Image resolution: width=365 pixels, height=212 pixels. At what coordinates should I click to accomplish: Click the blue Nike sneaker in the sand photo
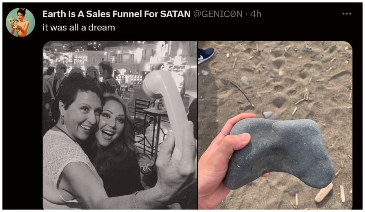tap(206, 55)
